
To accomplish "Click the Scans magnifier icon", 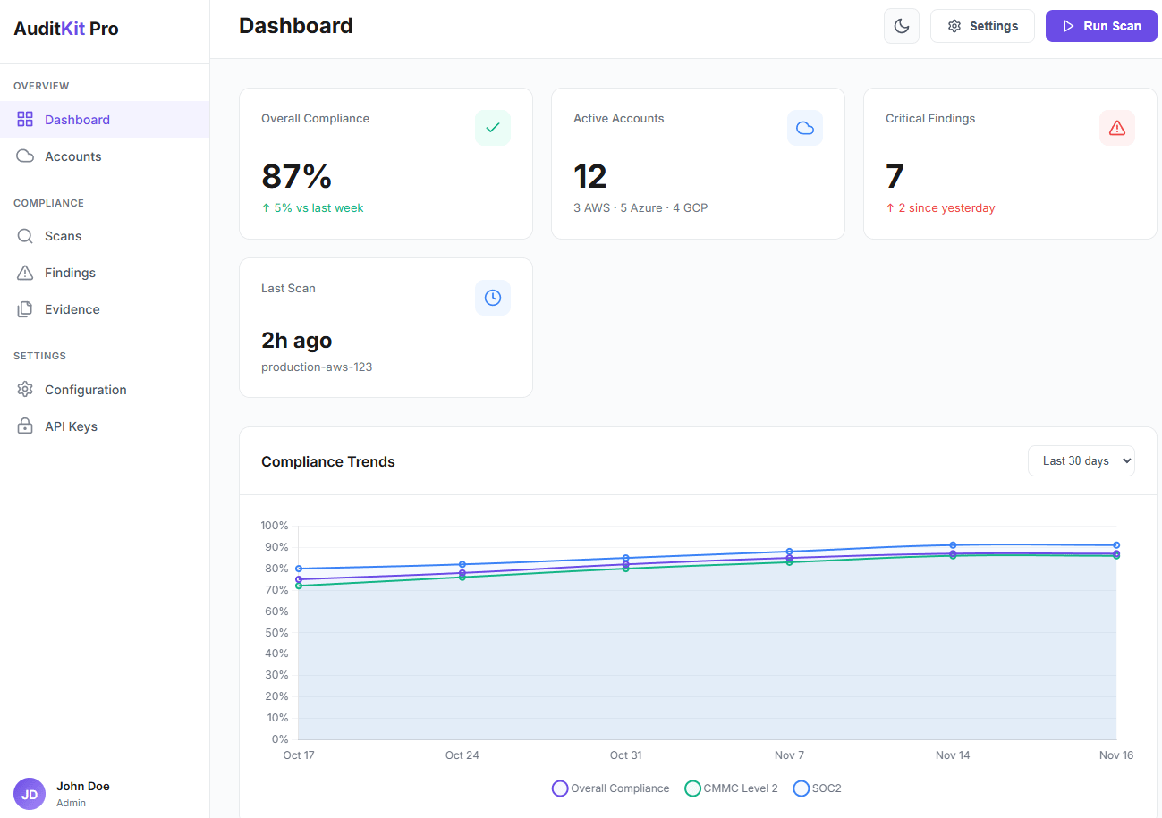I will click(x=25, y=236).
